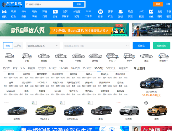172x131 pixels.
Task: Click the car icon above 资讯
Action: 4,11
